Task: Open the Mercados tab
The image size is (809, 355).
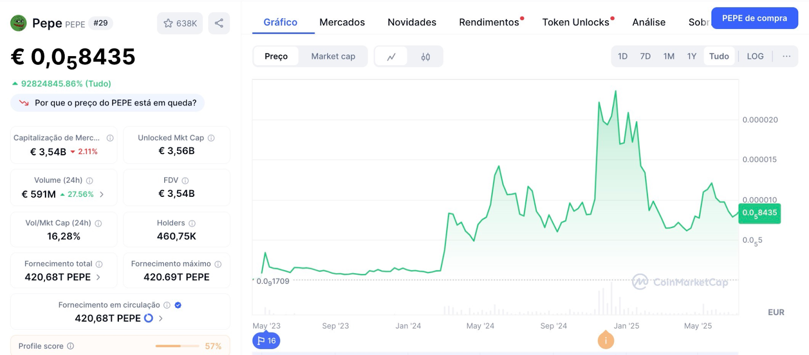Action: [342, 22]
